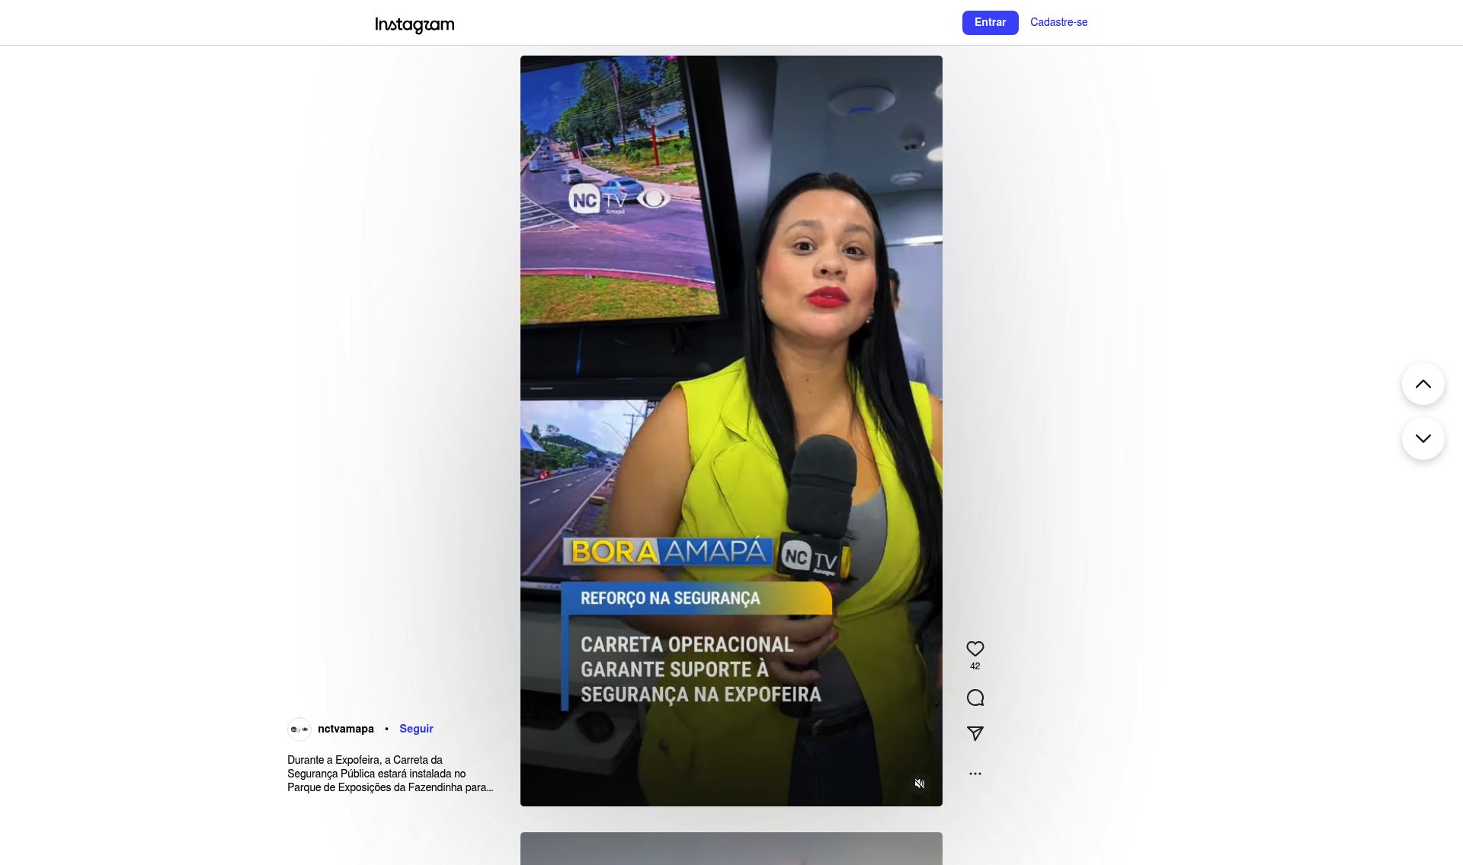Open the Cadastre-se sign-up link

1058,22
